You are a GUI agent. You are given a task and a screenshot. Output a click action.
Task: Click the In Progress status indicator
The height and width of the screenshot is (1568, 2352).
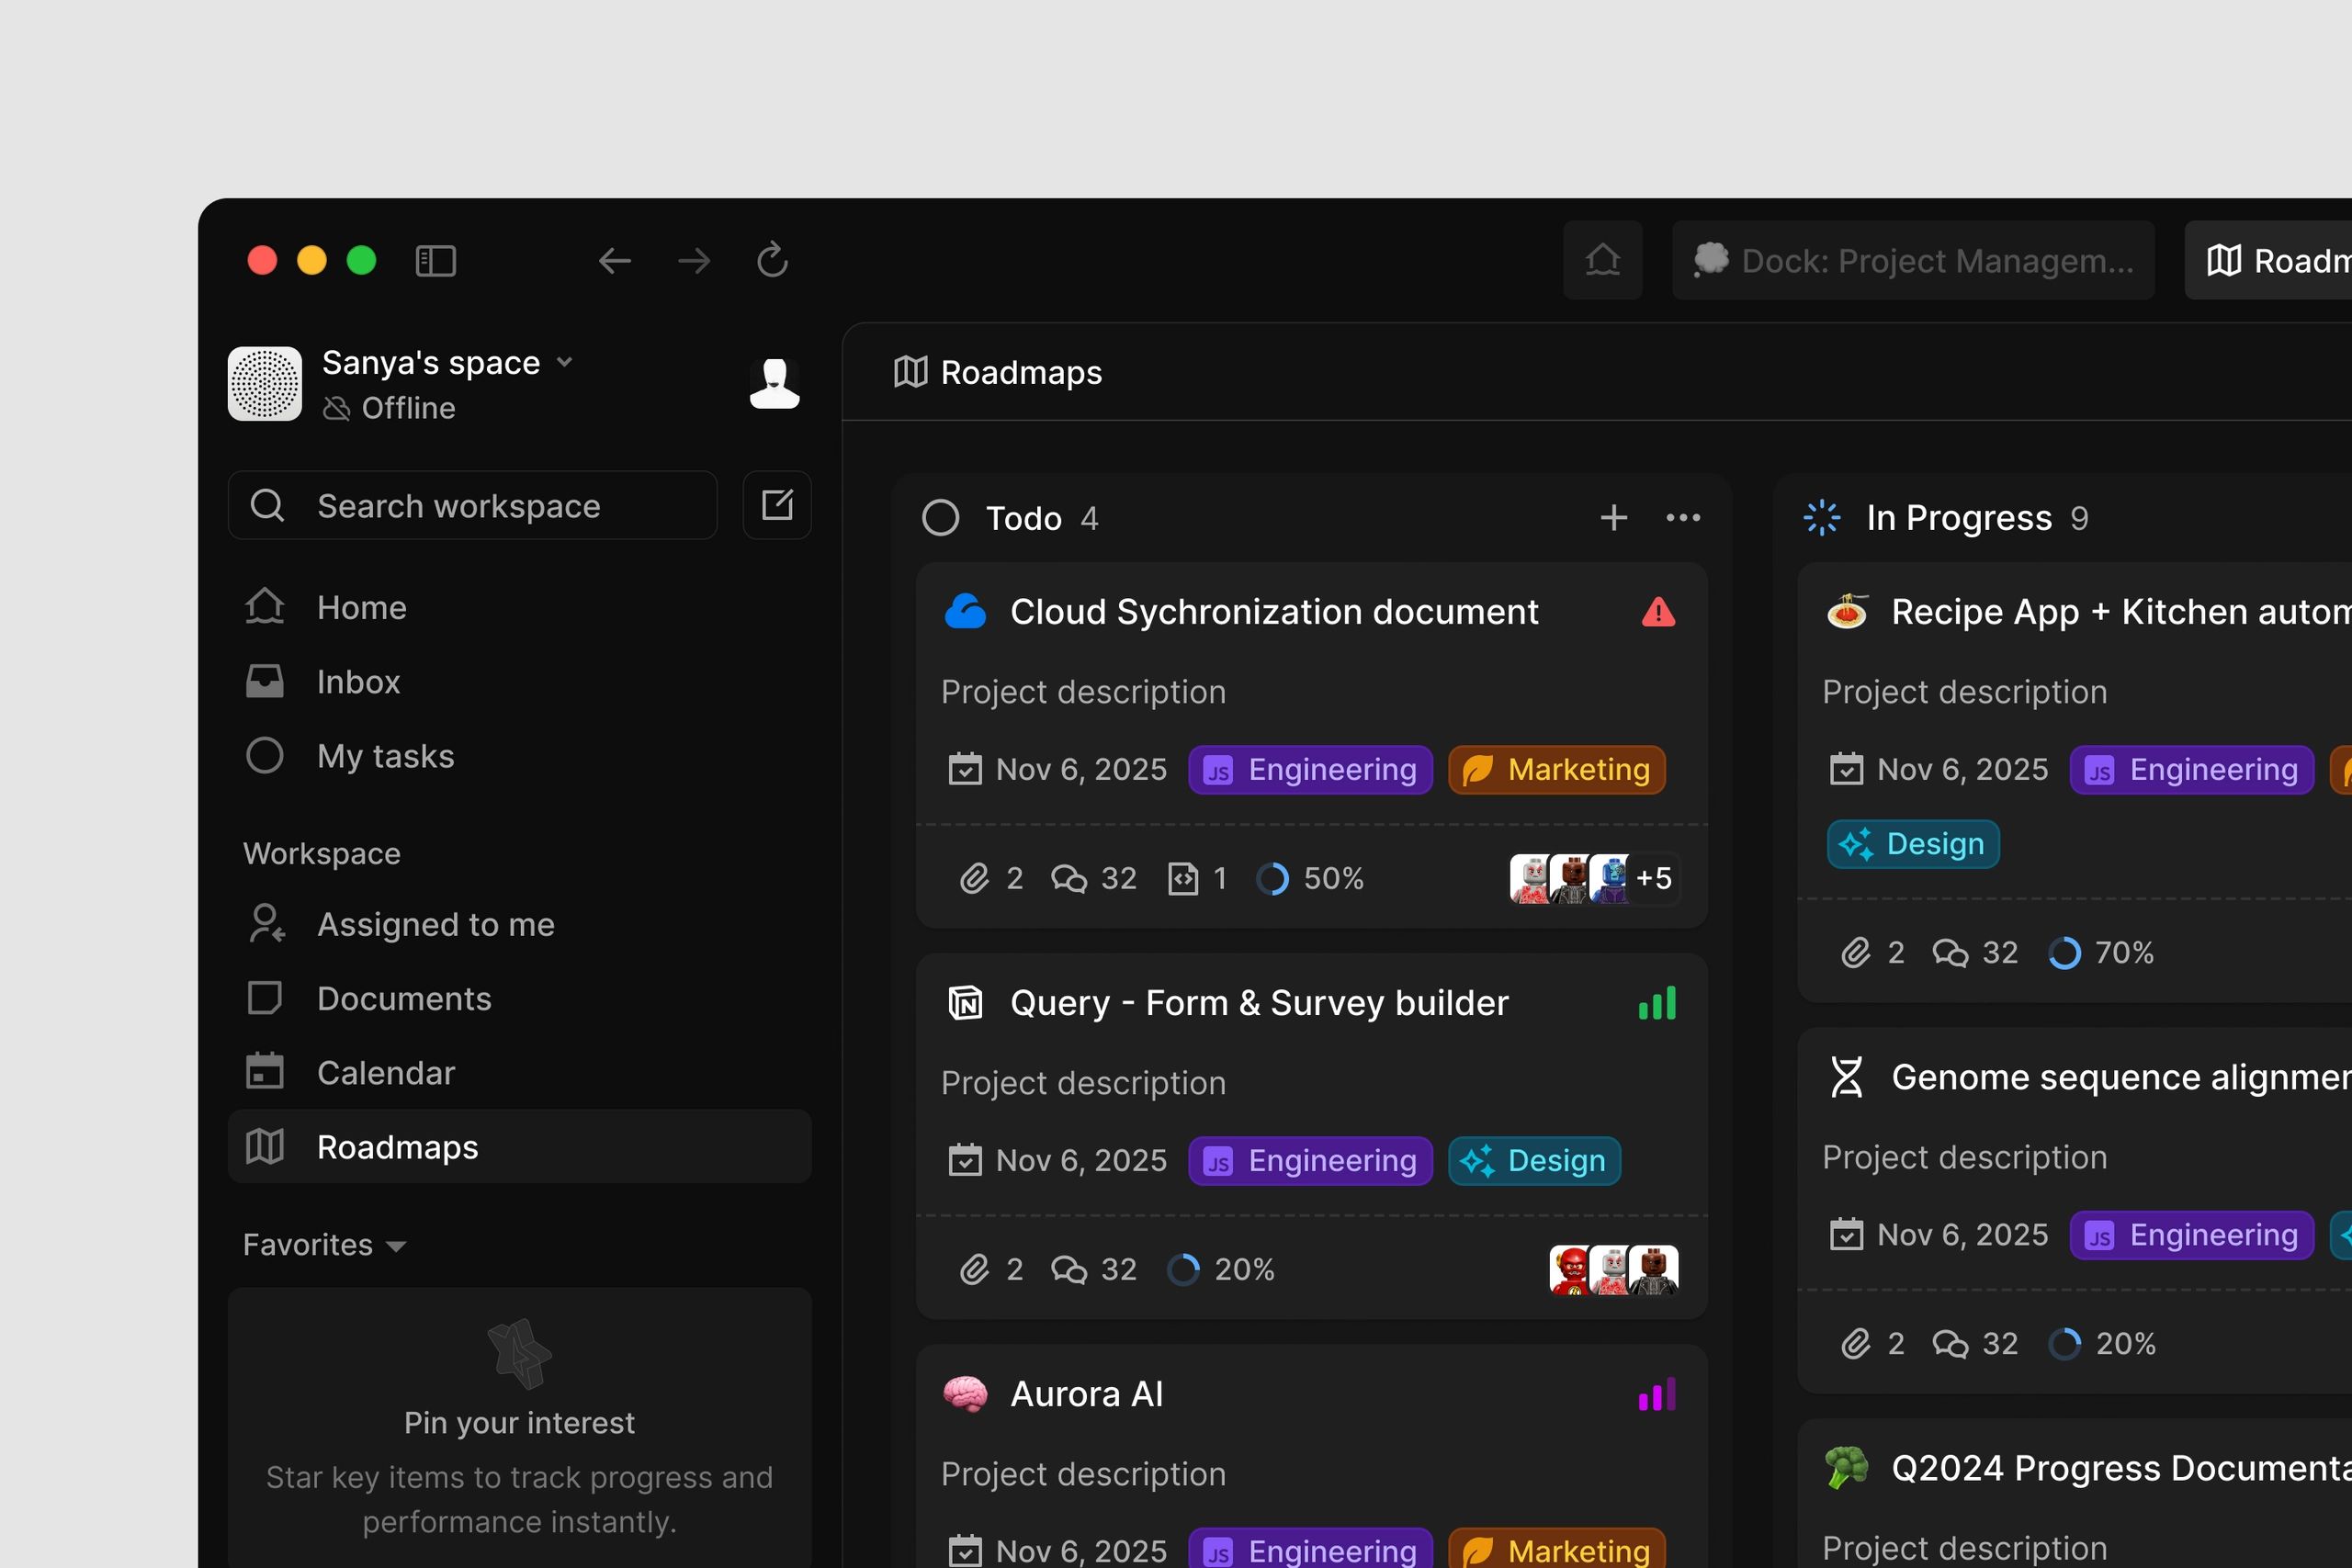click(1822, 518)
